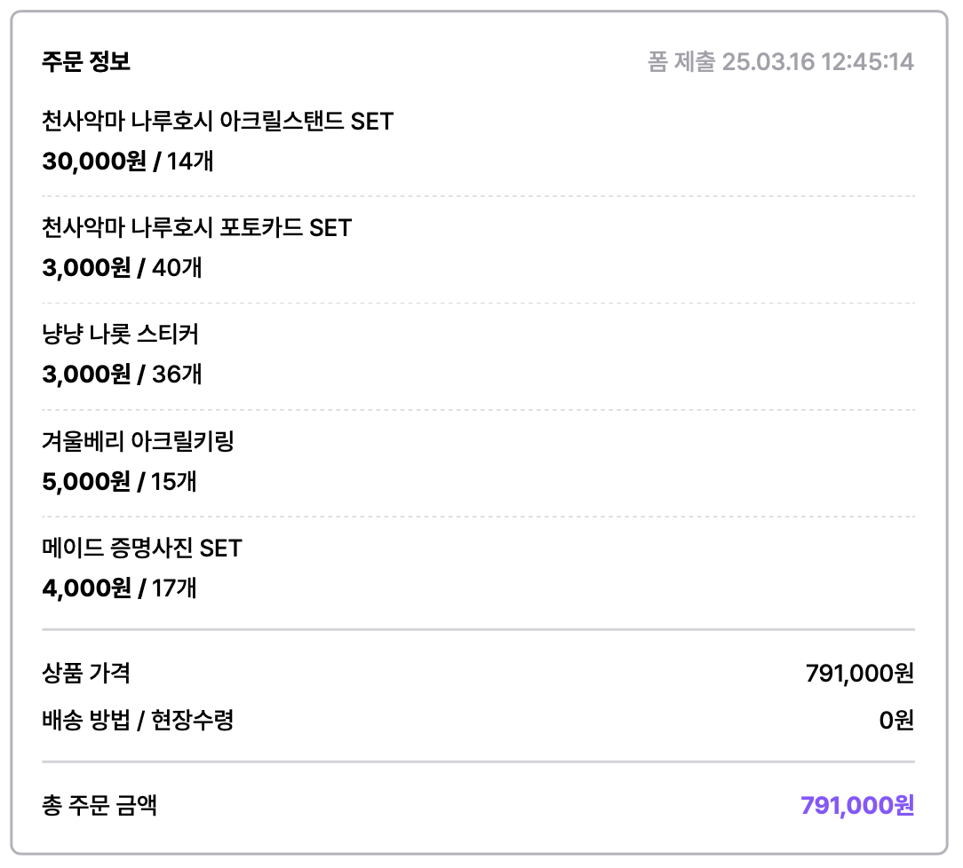Screen dimensions: 963x868
Task: Open the 겨울베리 아크릴키링 item
Action: (139, 440)
